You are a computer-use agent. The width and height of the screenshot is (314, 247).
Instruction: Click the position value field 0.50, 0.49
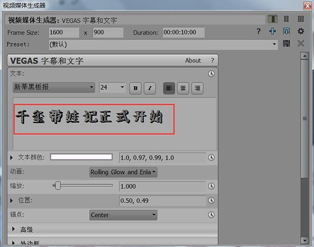[x=162, y=200]
